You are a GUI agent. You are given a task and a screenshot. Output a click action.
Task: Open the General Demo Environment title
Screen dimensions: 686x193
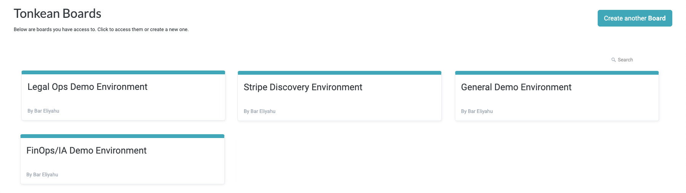[516, 87]
